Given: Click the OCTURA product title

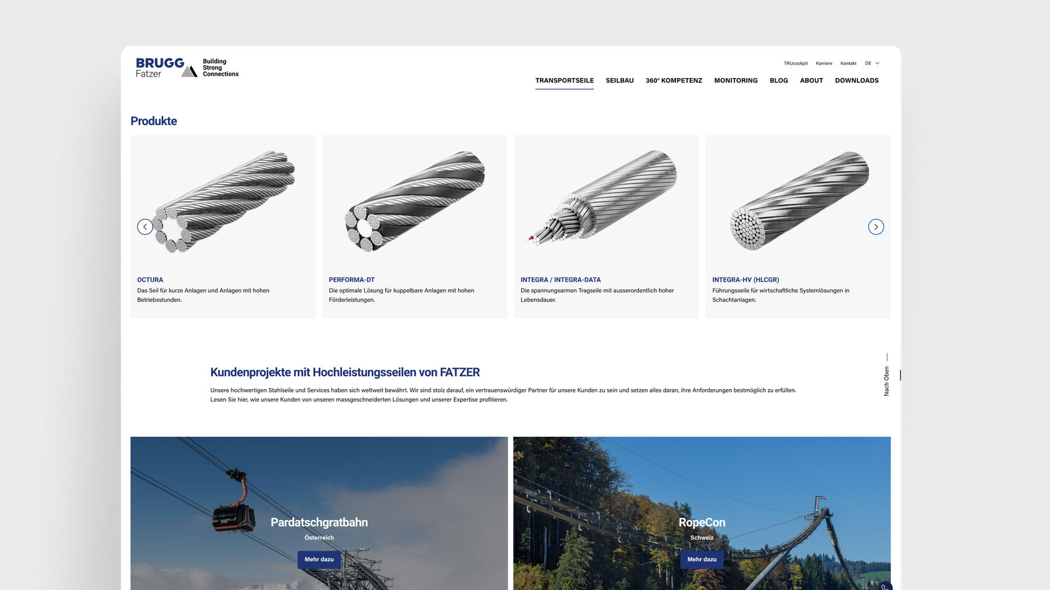Looking at the screenshot, I should 150,280.
